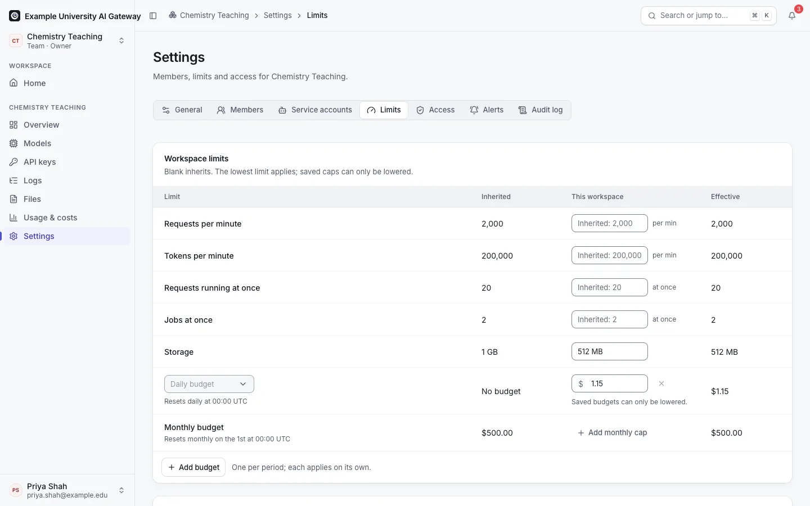This screenshot has width=810, height=506.
Task: Open the Service accounts tab
Action: pos(315,110)
